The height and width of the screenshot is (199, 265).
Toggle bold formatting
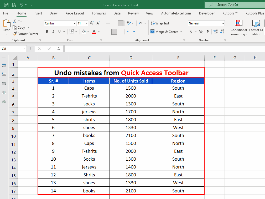point(47,31)
